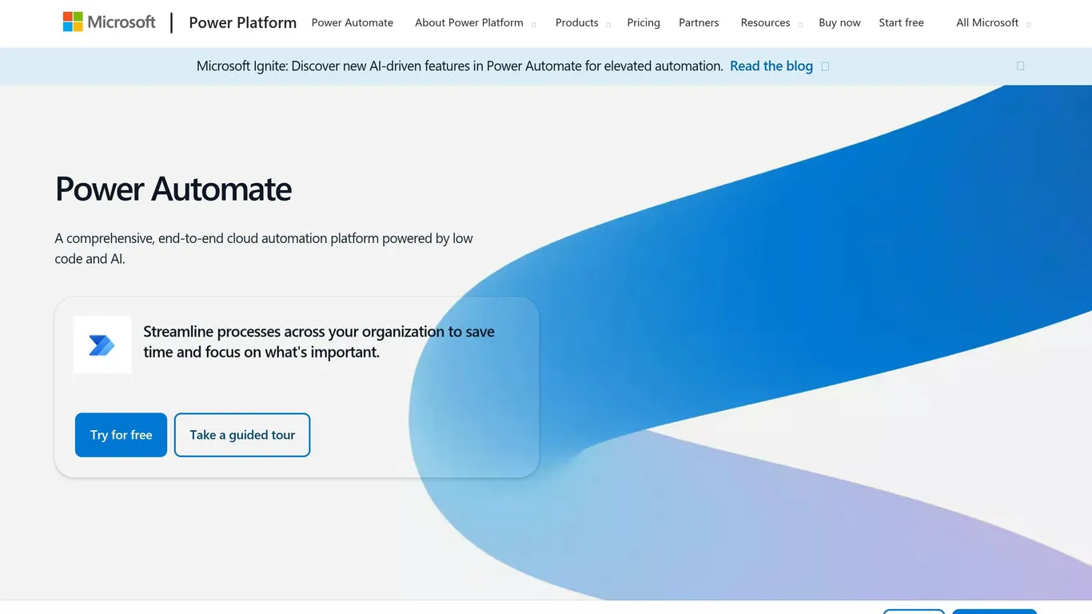Open the All Microsoft chevron menu

tap(1028, 24)
